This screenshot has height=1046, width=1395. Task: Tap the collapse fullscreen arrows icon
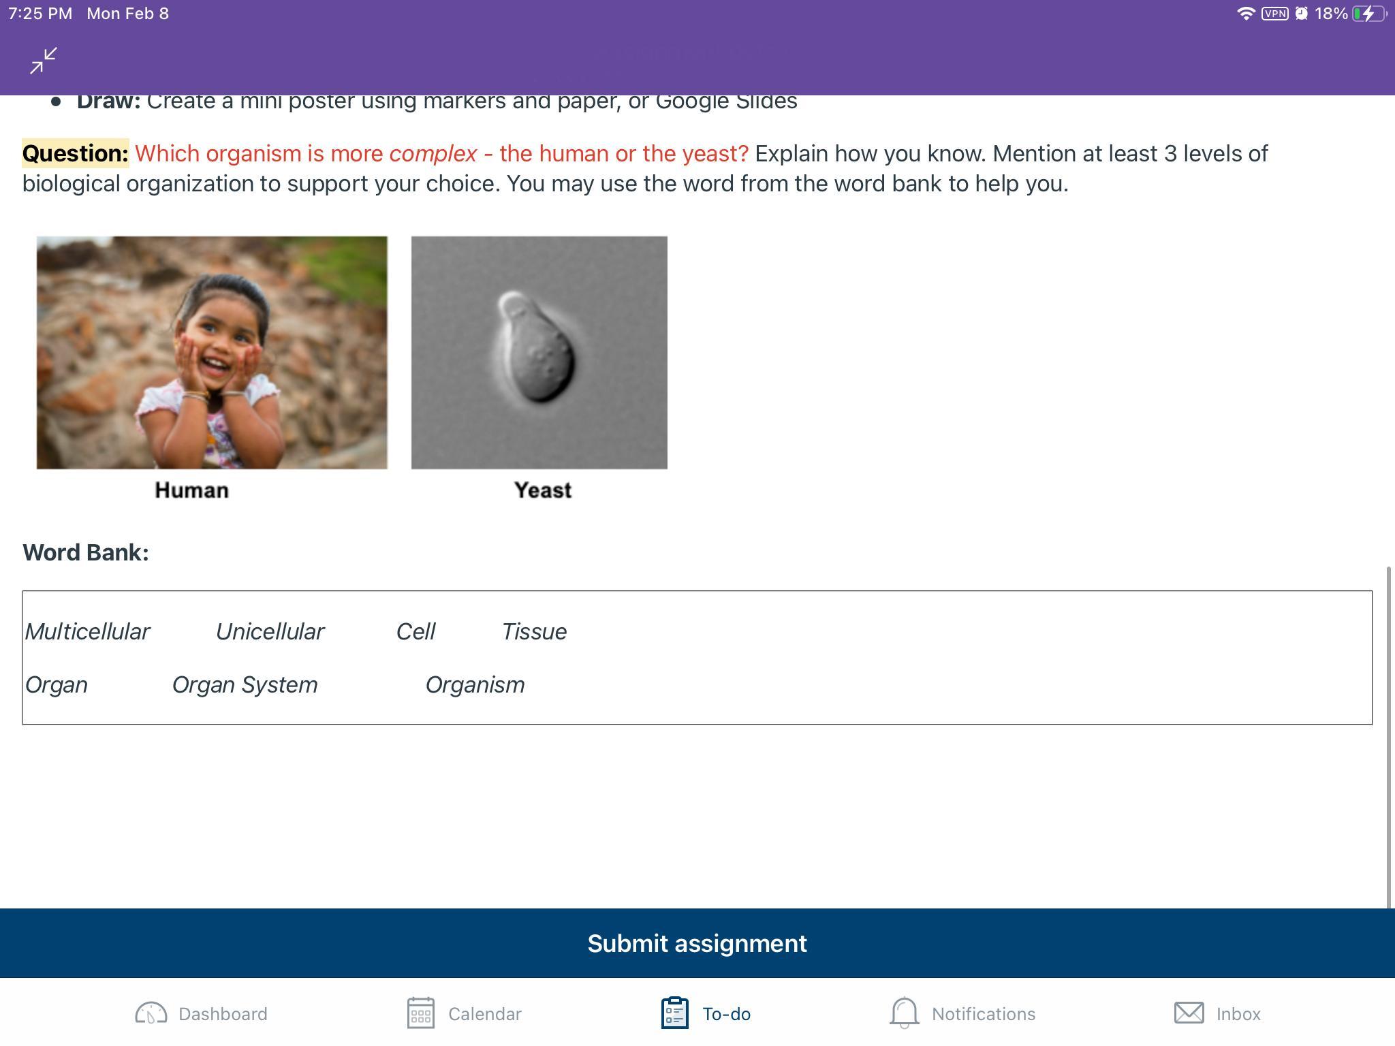pyautogui.click(x=44, y=61)
